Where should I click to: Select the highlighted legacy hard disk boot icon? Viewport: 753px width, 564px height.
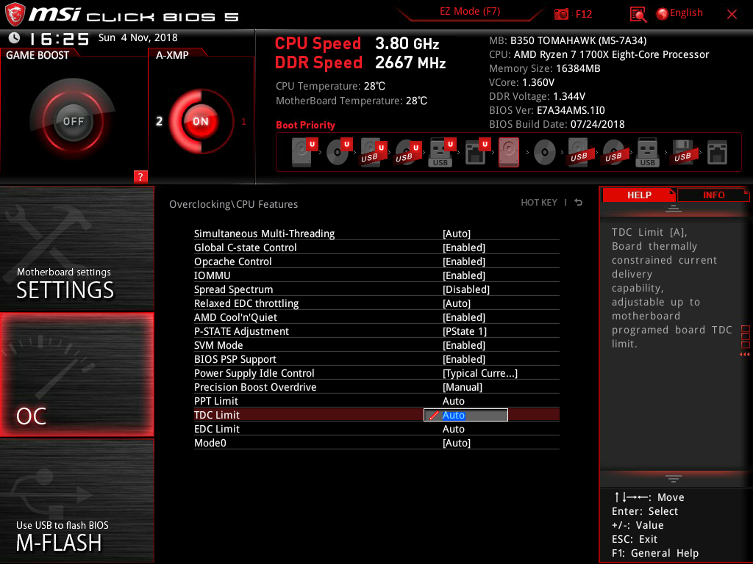[x=509, y=152]
